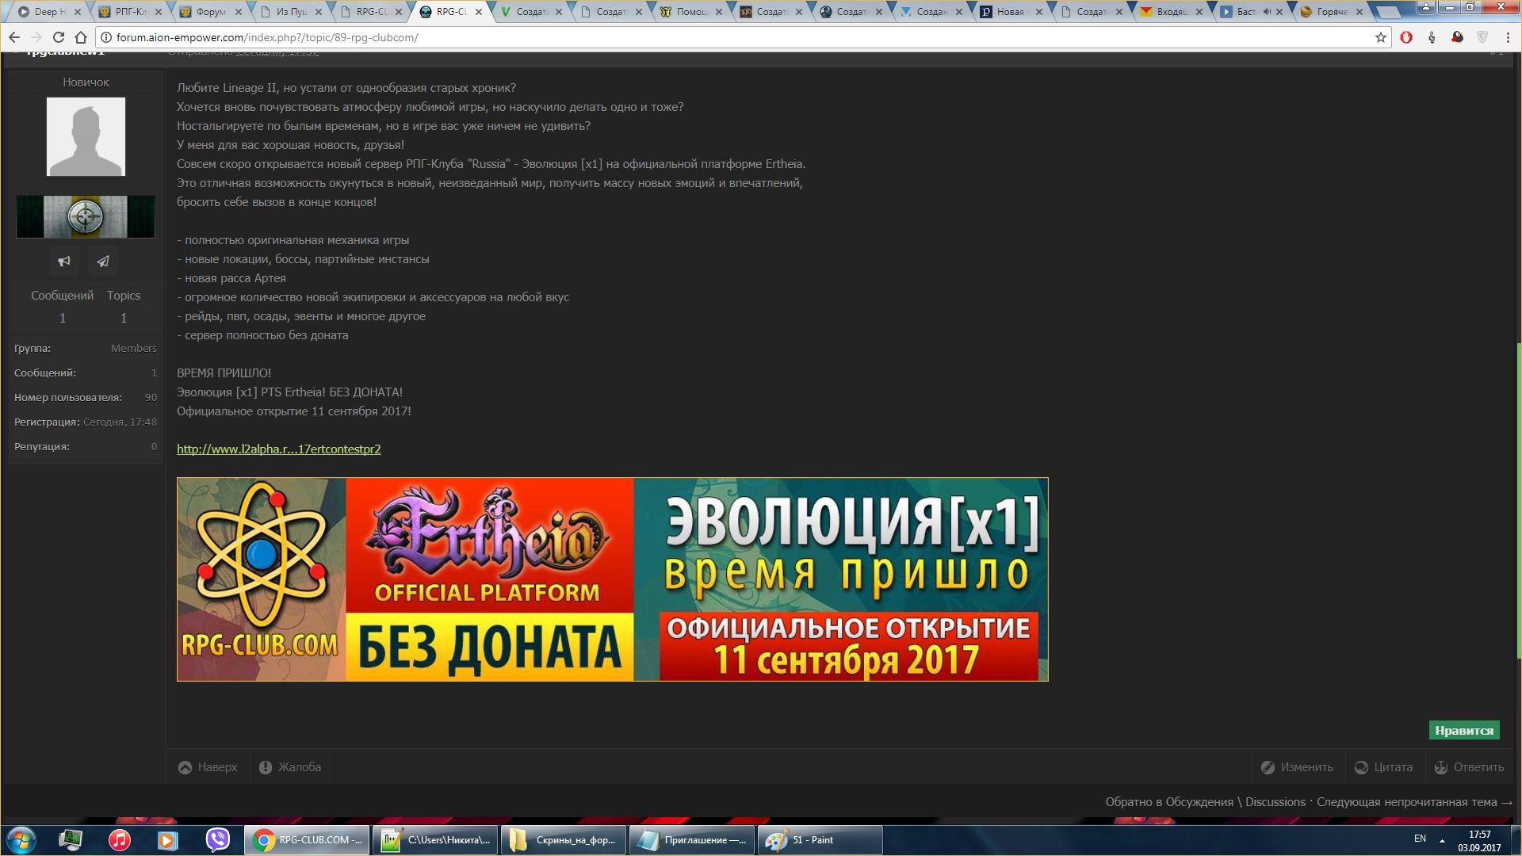Click the megaphone icon under the avatar
The image size is (1522, 856).
[64, 261]
